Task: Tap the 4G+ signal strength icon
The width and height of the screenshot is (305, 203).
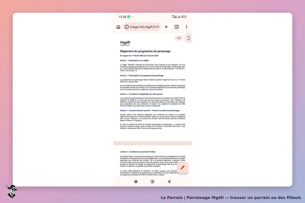Action: (174, 16)
